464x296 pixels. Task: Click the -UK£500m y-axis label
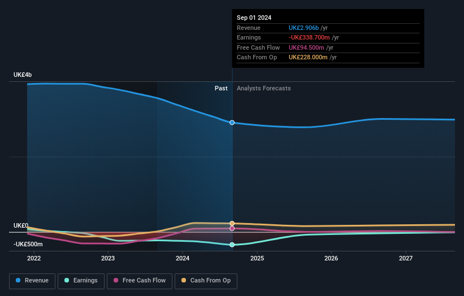tap(28, 244)
